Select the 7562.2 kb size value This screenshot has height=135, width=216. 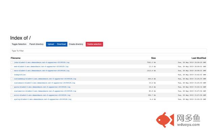click(151, 62)
